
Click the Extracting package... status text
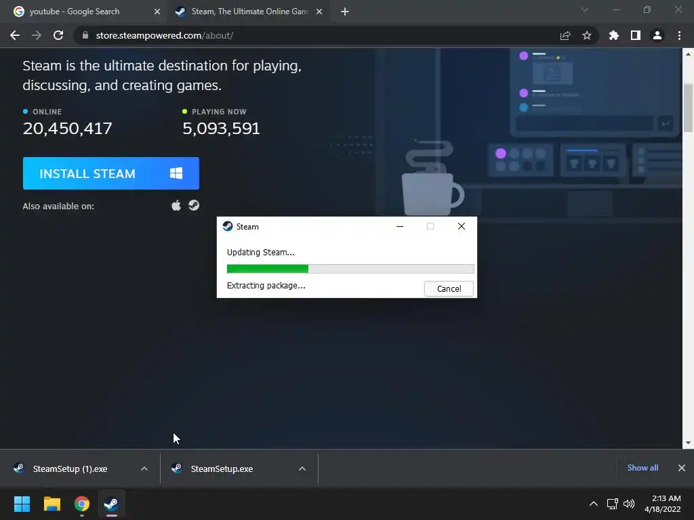[x=266, y=286]
